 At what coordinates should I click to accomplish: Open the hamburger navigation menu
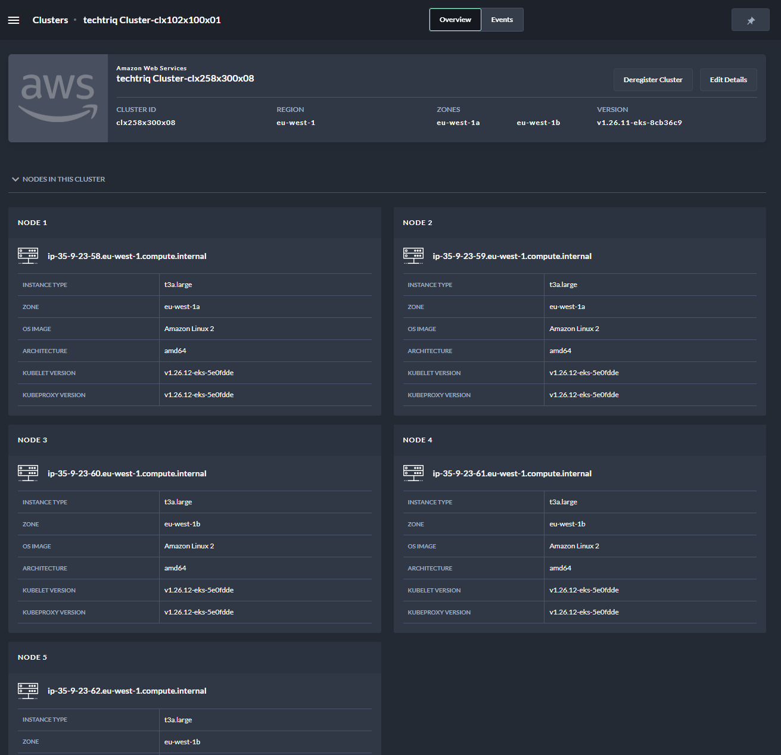click(x=14, y=20)
